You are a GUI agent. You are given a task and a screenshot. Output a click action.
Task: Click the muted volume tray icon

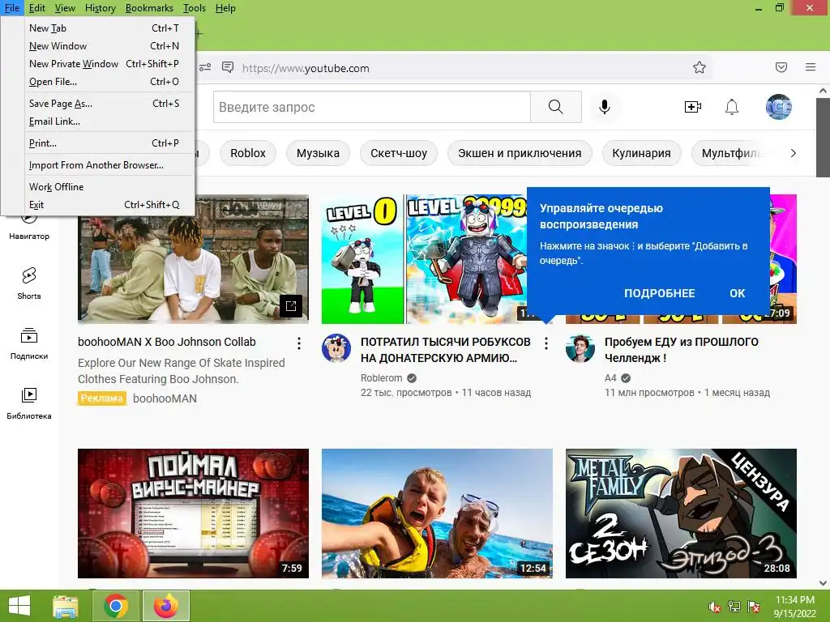714,606
